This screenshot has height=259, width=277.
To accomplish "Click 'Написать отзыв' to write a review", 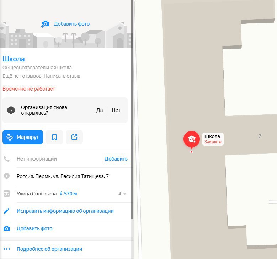I will tap(62, 76).
